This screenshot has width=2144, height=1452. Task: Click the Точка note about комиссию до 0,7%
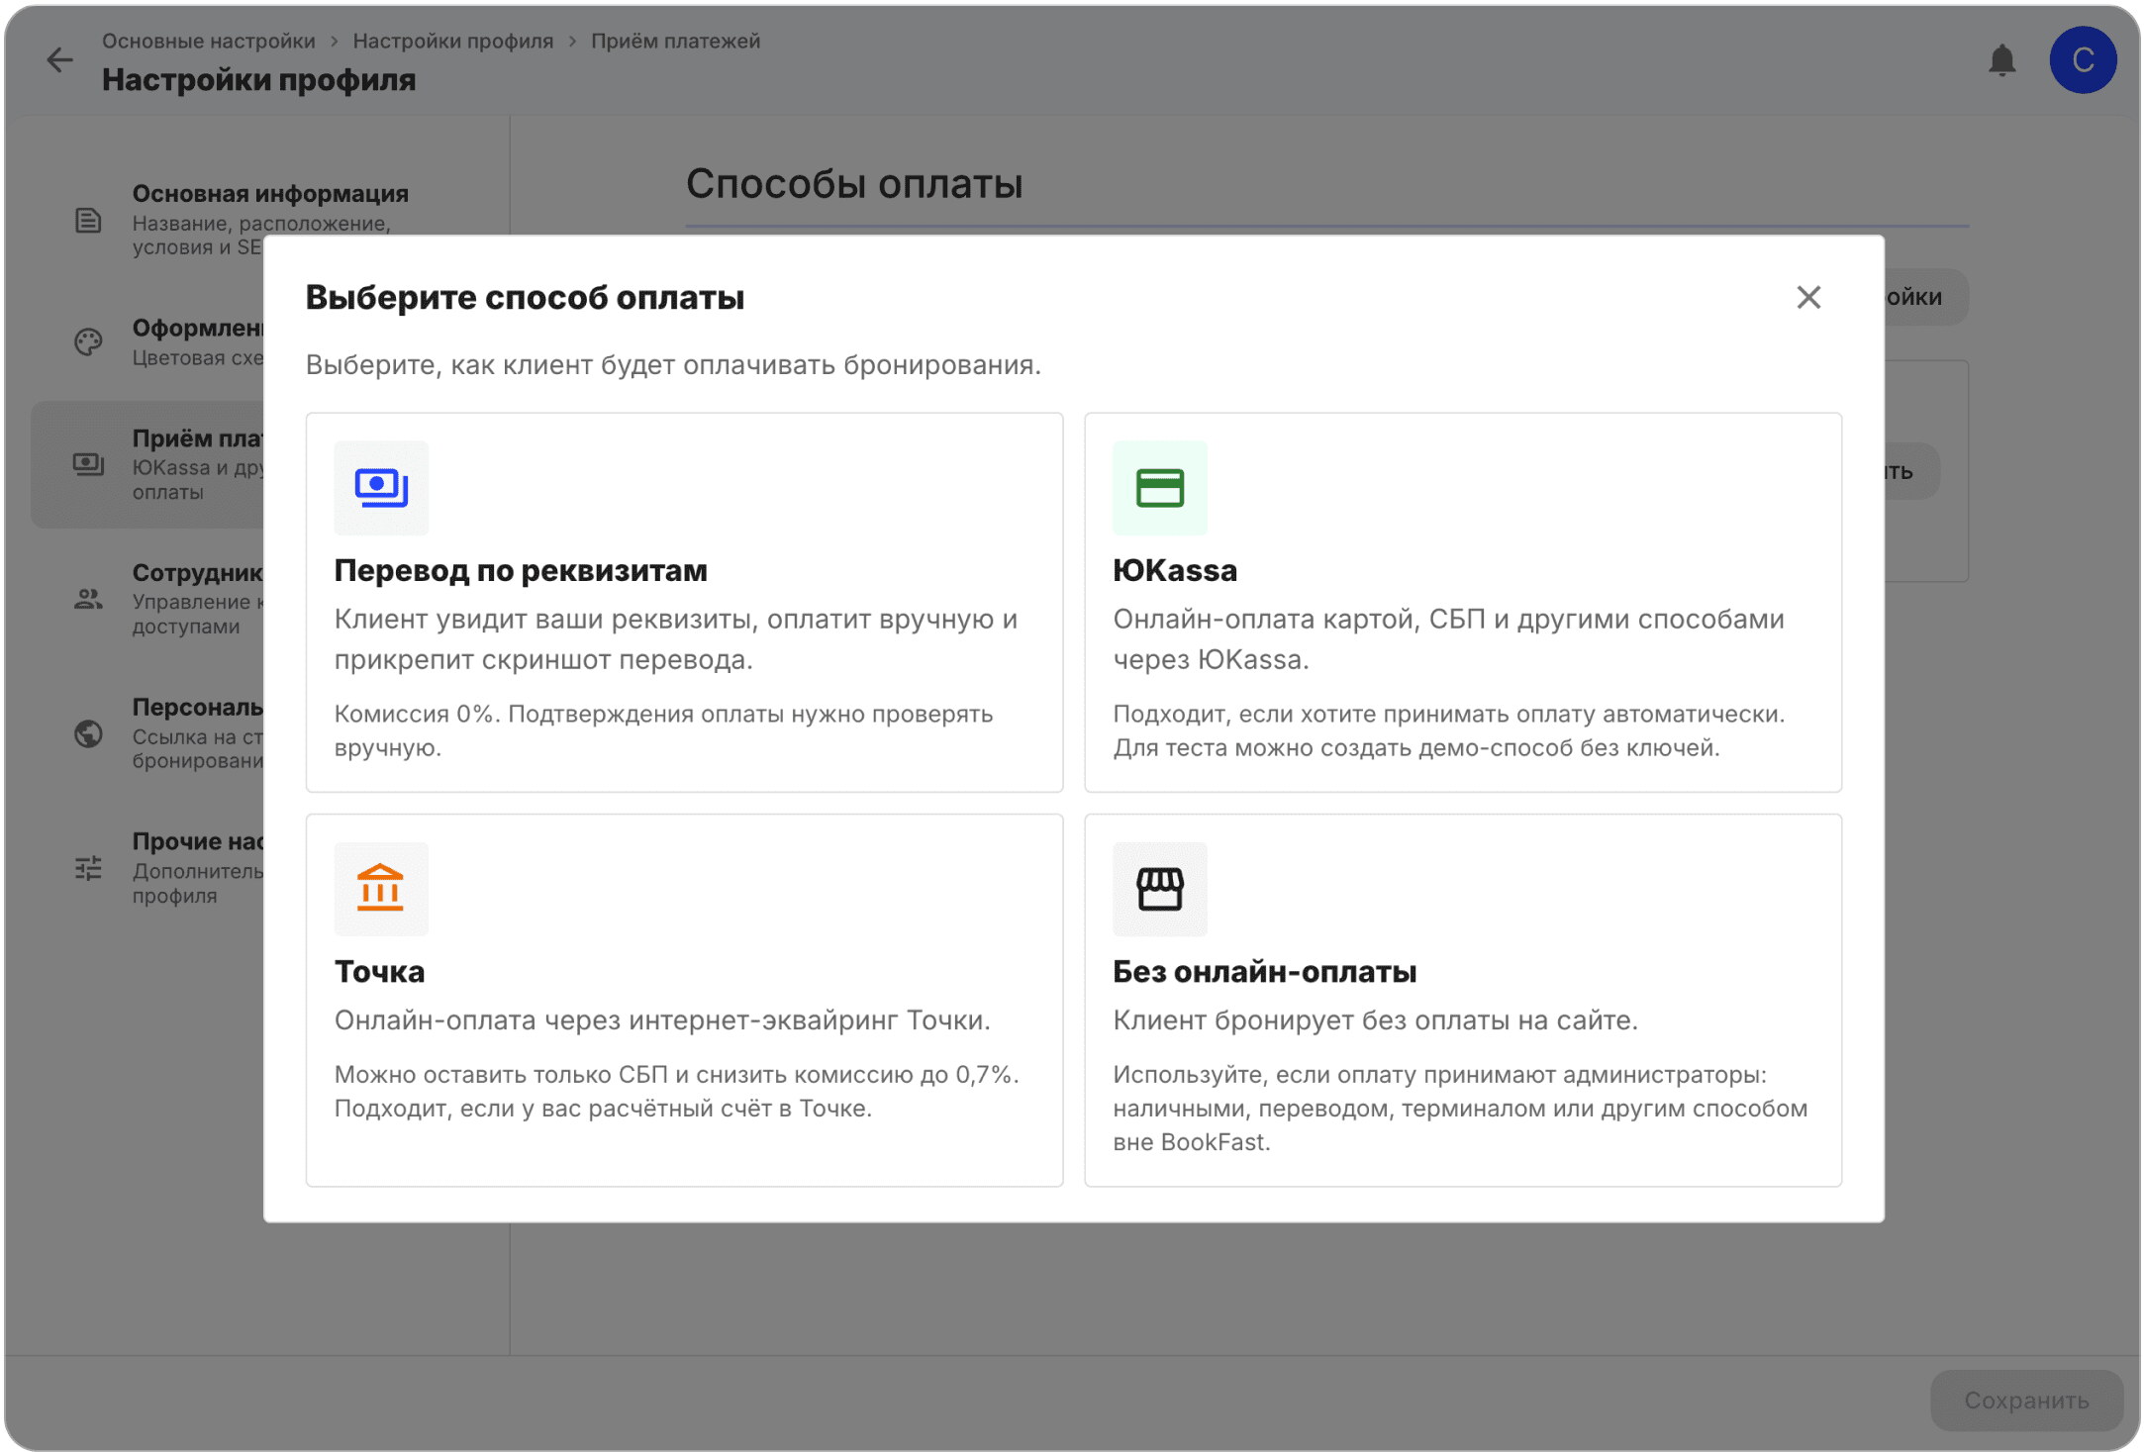[677, 1091]
